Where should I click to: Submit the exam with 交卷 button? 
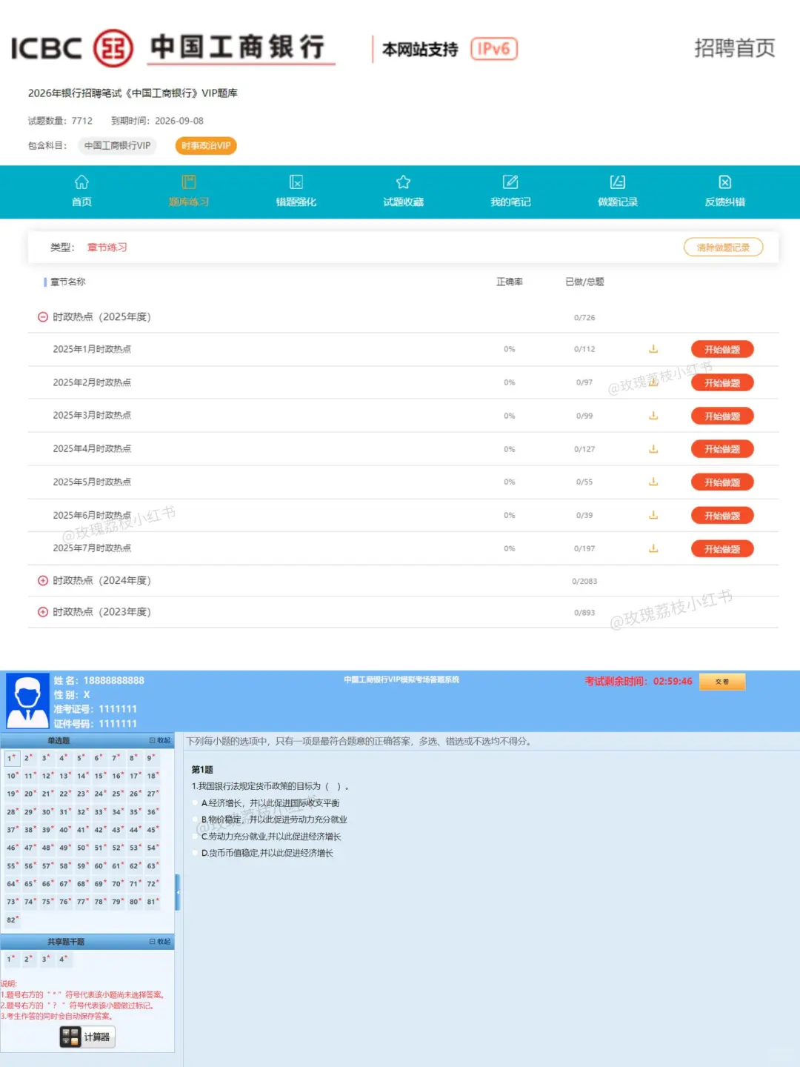(722, 681)
